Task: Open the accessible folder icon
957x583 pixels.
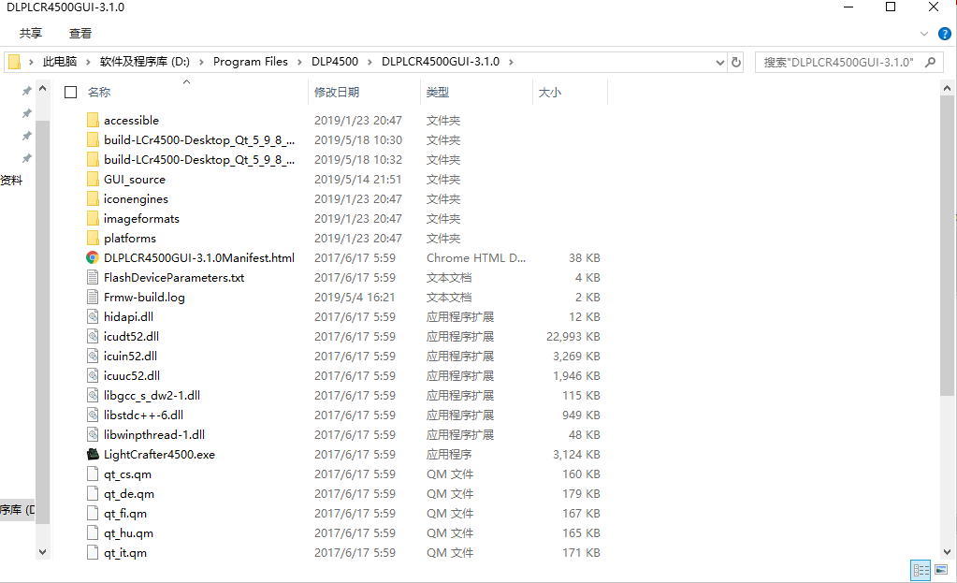Action: click(x=93, y=121)
